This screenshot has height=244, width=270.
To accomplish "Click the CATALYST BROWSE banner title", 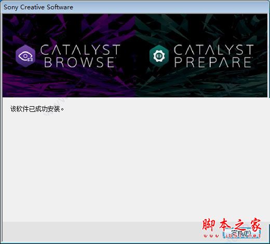I will pos(80,56).
